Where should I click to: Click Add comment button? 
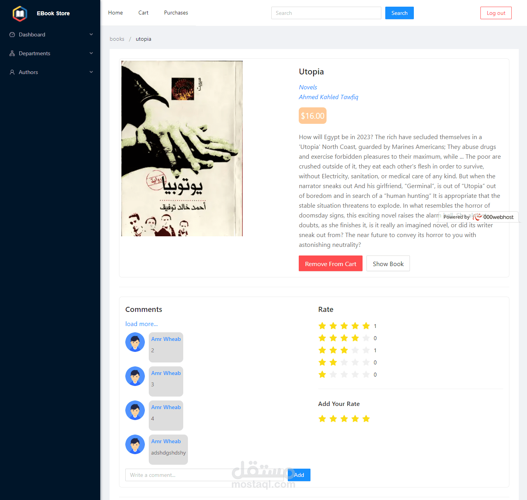click(299, 475)
